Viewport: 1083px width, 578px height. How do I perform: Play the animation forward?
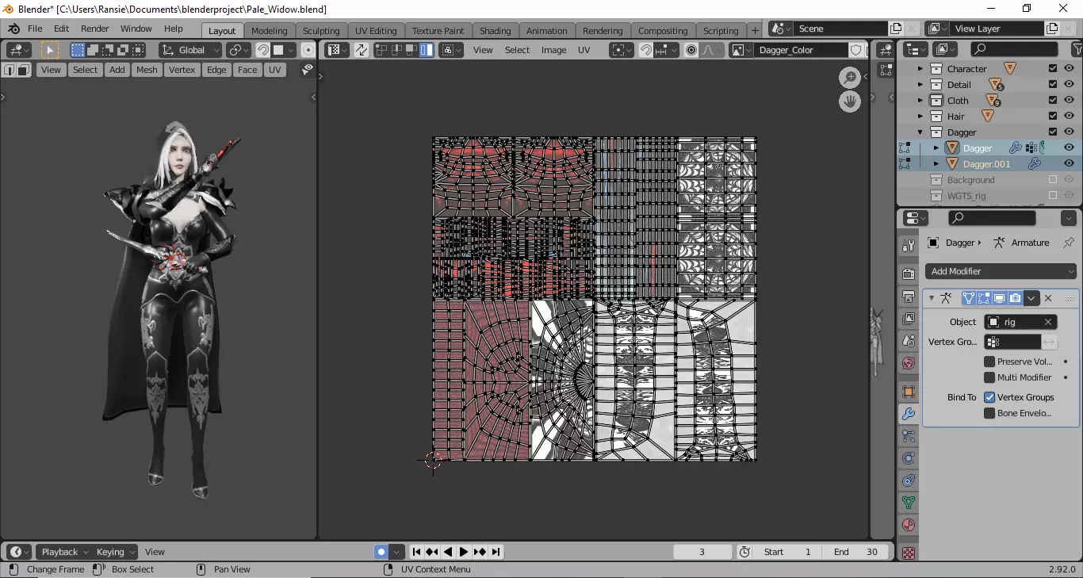pyautogui.click(x=464, y=552)
